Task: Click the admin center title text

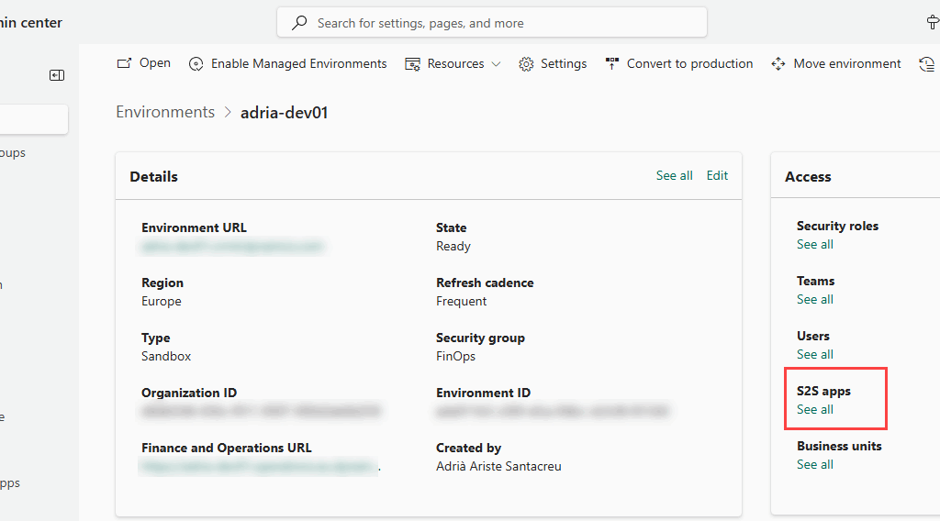Action: (31, 23)
